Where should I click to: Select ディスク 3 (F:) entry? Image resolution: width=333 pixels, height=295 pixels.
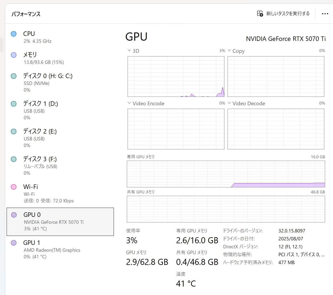point(60,166)
